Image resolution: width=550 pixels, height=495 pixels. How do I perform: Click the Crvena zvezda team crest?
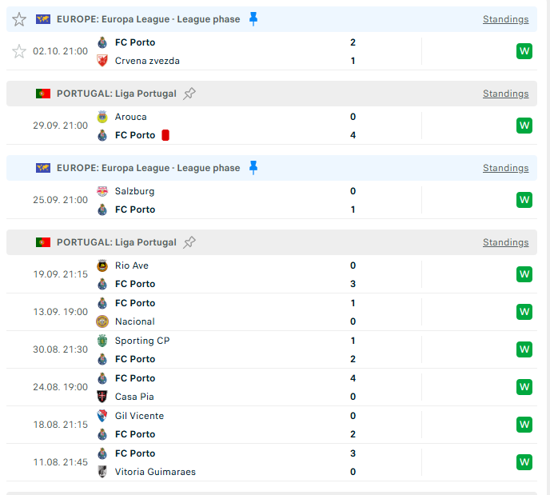pos(102,61)
